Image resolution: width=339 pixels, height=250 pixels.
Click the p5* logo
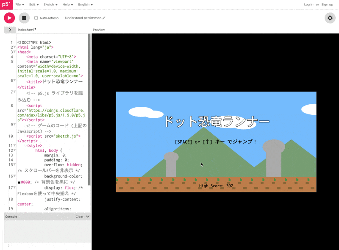[x=5, y=4]
